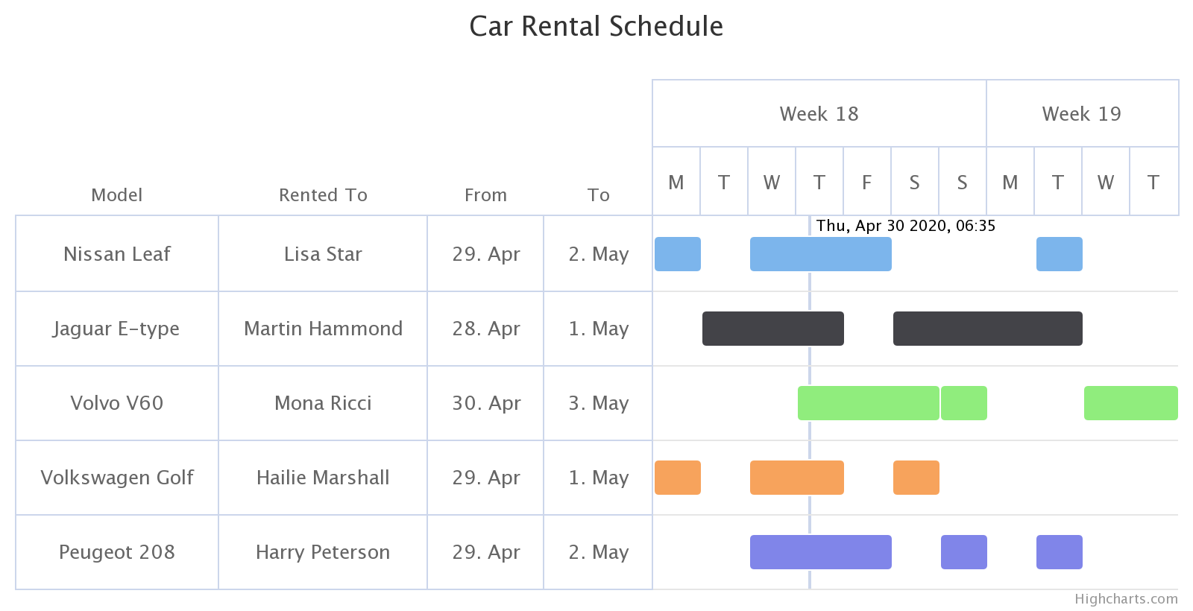Click the Week 19 header cell
1193x611 pixels.
pyautogui.click(x=1081, y=114)
